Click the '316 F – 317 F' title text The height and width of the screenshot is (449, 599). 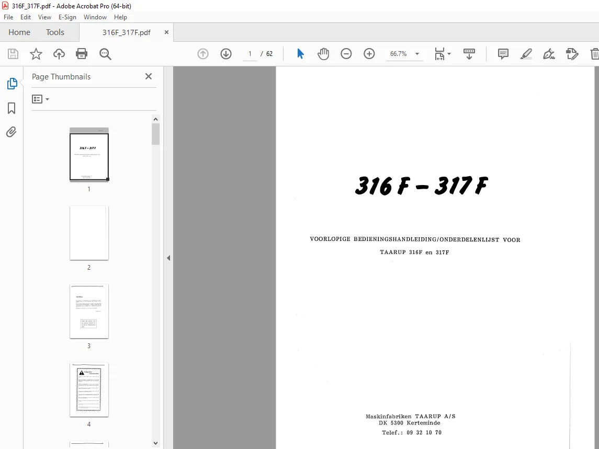tap(422, 186)
